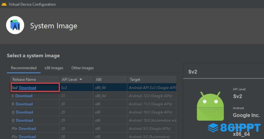This screenshot has width=264, height=139.
Task: Download Q Android 10.0 Google APIs image
Action: pos(24,112)
